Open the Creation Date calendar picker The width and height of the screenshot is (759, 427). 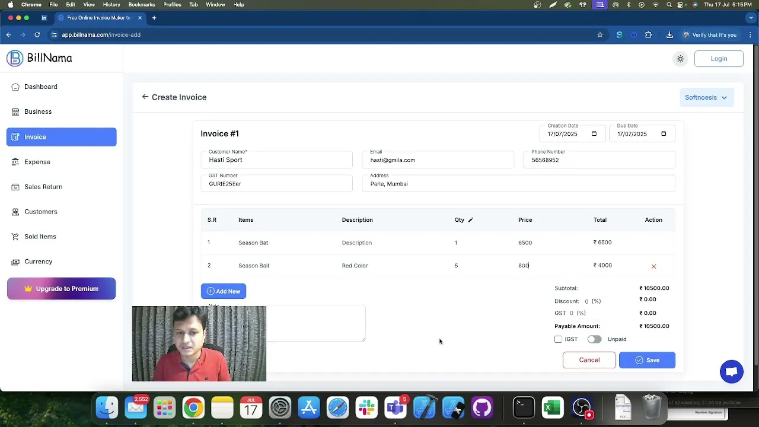coord(594,134)
